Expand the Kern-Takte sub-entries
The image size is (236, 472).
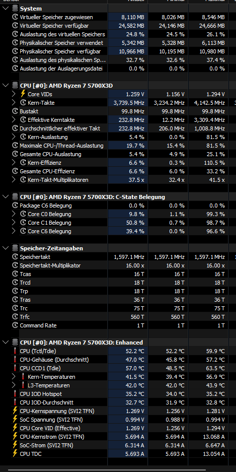pyautogui.click(x=14, y=103)
